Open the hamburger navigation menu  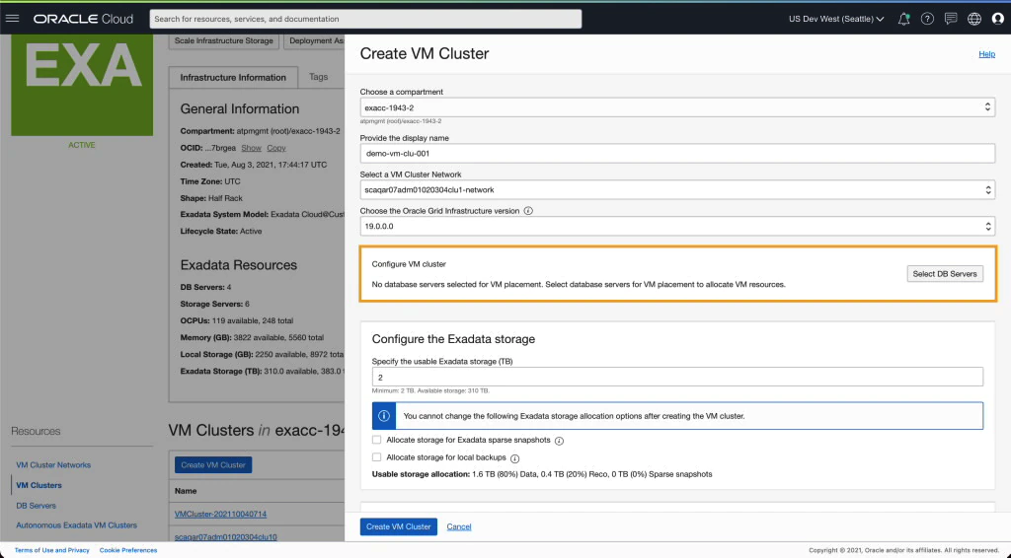(13, 19)
